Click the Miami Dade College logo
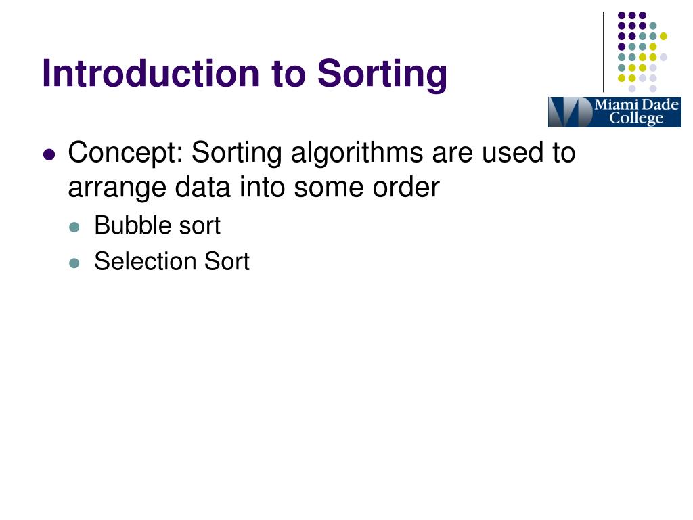 pyautogui.click(x=614, y=112)
